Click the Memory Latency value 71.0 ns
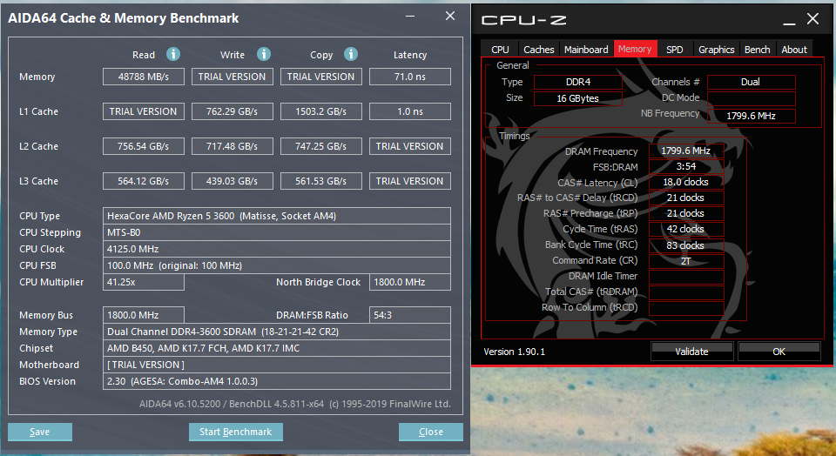Image resolution: width=836 pixels, height=456 pixels. tap(410, 77)
